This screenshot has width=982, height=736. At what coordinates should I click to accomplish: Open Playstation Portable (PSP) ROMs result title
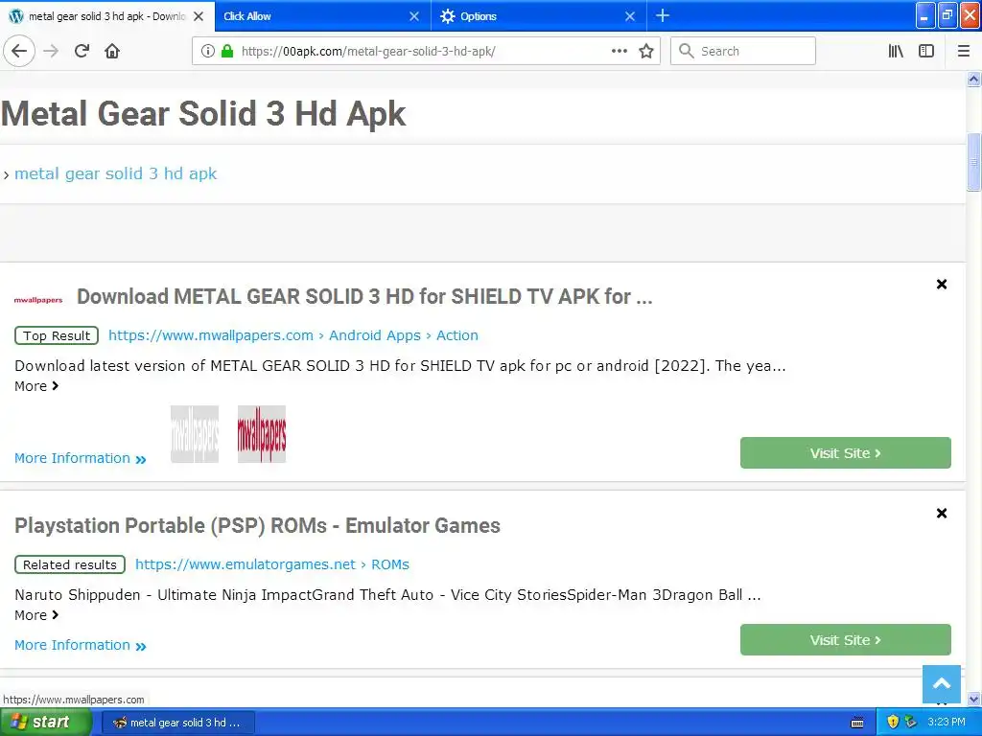257,526
